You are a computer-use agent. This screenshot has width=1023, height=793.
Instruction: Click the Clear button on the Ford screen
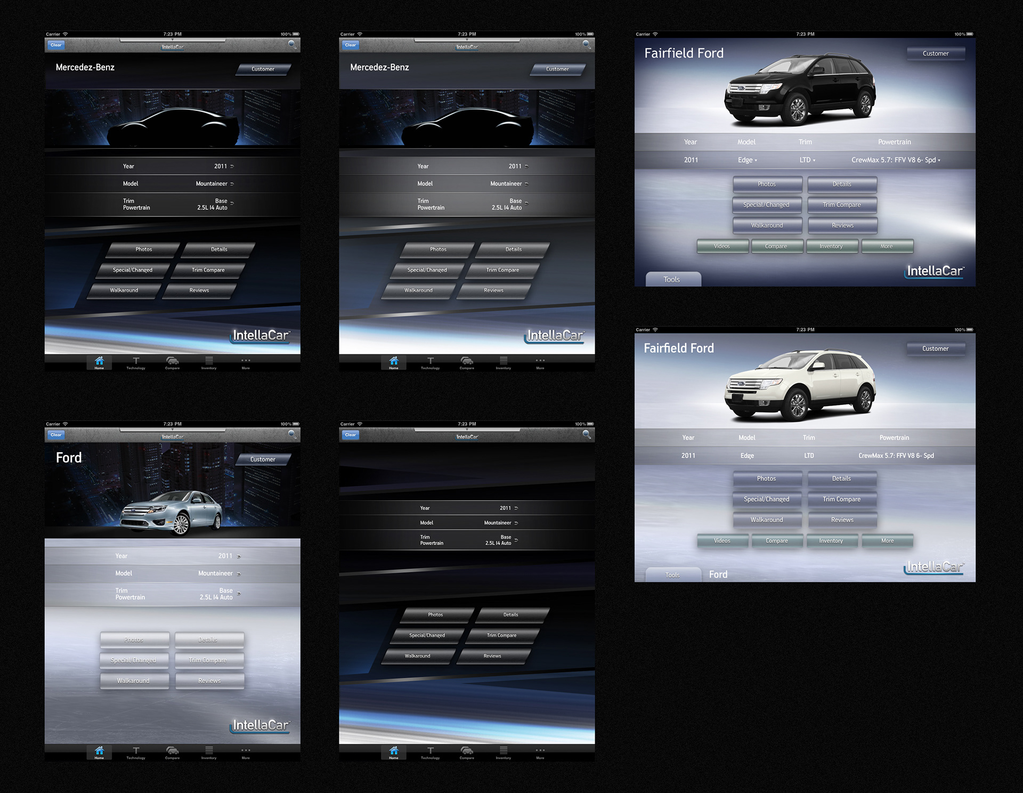click(56, 435)
